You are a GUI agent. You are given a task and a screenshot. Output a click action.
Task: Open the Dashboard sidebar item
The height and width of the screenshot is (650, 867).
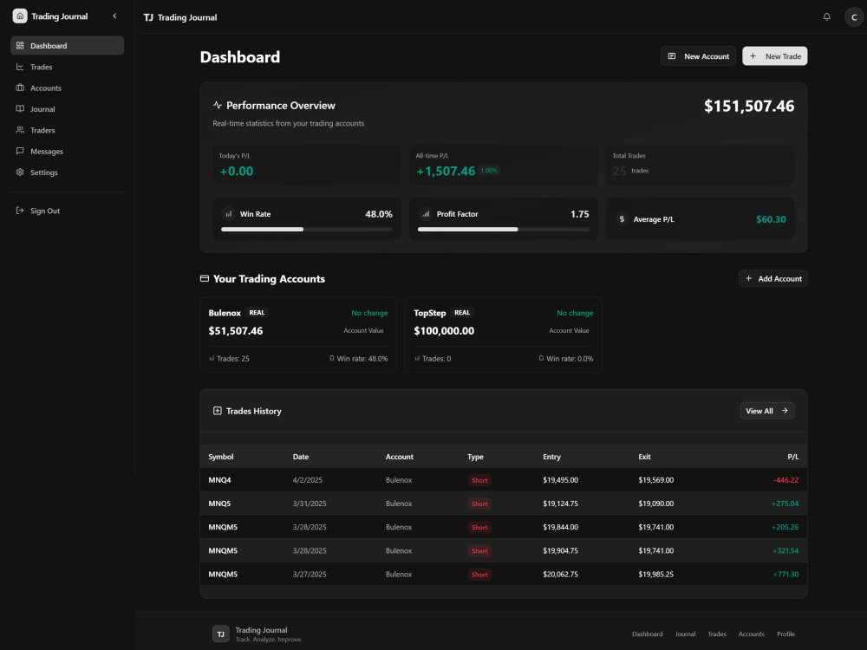[67, 45]
